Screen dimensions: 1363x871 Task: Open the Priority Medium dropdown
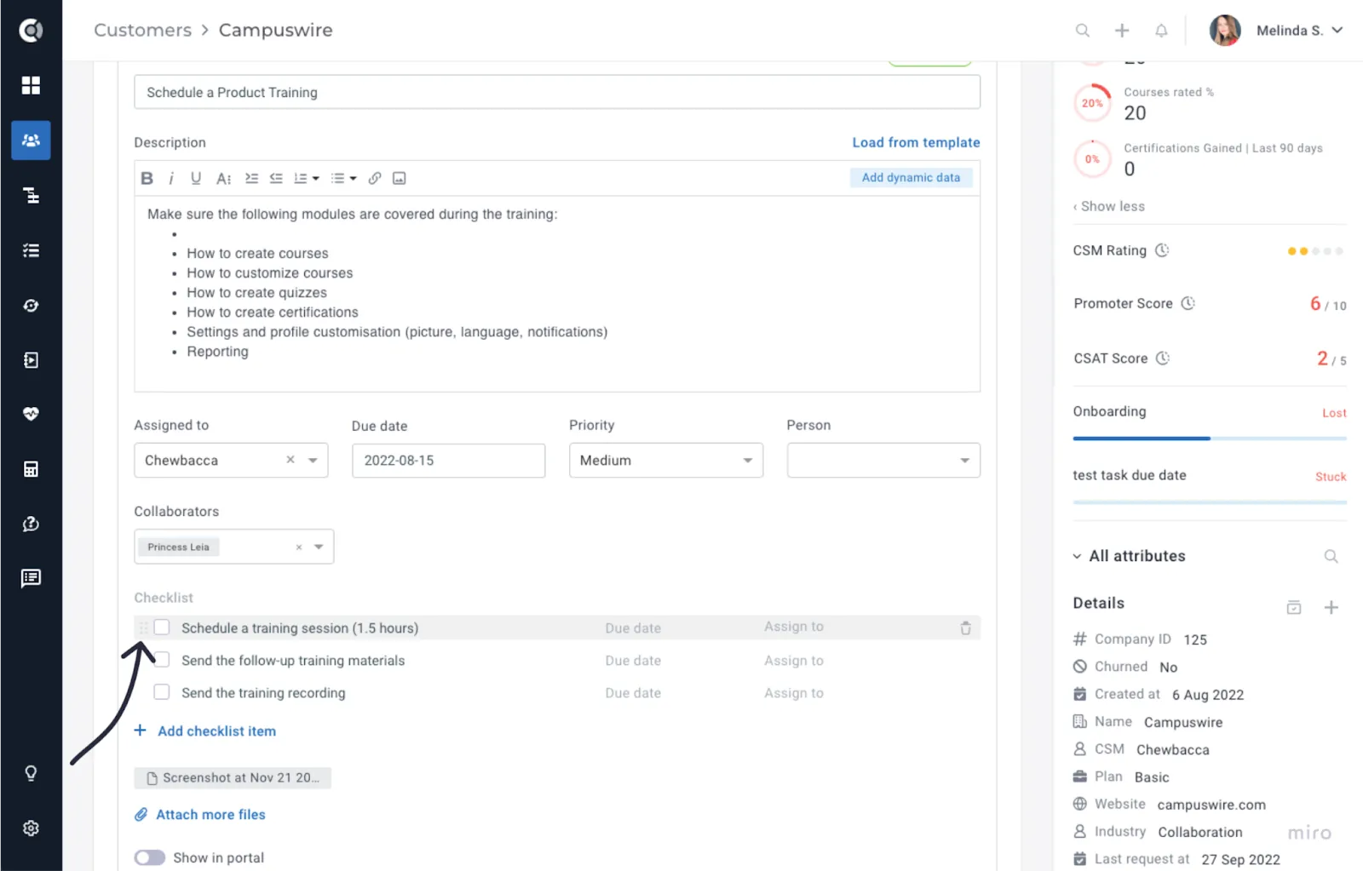pyautogui.click(x=666, y=461)
